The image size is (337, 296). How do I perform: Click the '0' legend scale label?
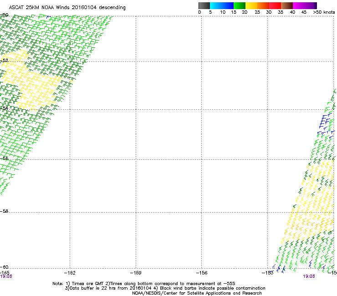tap(199, 12)
